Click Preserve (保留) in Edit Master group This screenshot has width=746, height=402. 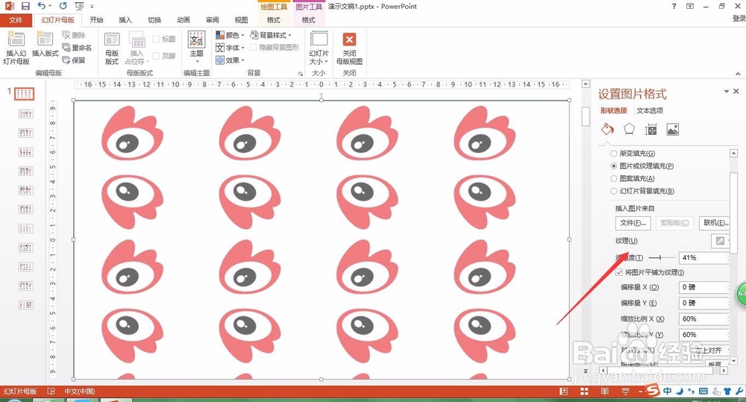[x=74, y=60]
